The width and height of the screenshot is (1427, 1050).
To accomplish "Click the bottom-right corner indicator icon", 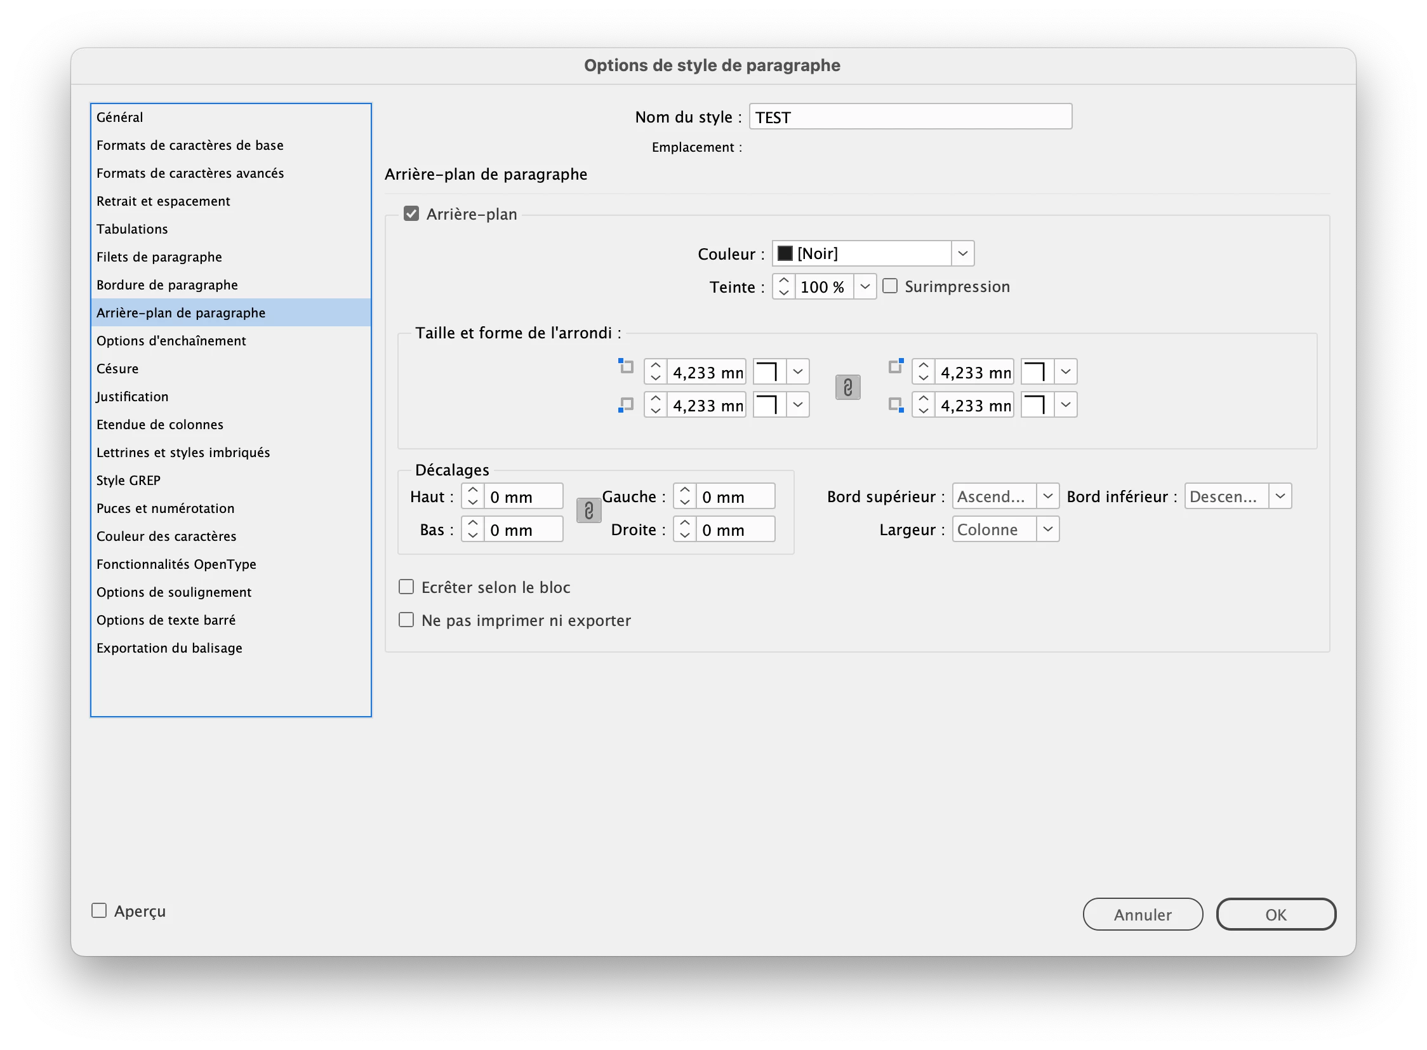I will tap(896, 405).
